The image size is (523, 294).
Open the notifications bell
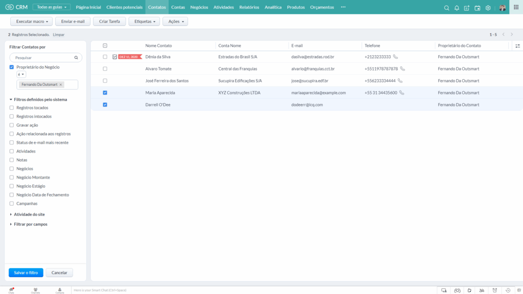pyautogui.click(x=457, y=8)
